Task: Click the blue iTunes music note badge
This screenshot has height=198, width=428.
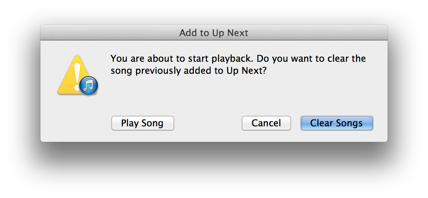Action: [88, 86]
